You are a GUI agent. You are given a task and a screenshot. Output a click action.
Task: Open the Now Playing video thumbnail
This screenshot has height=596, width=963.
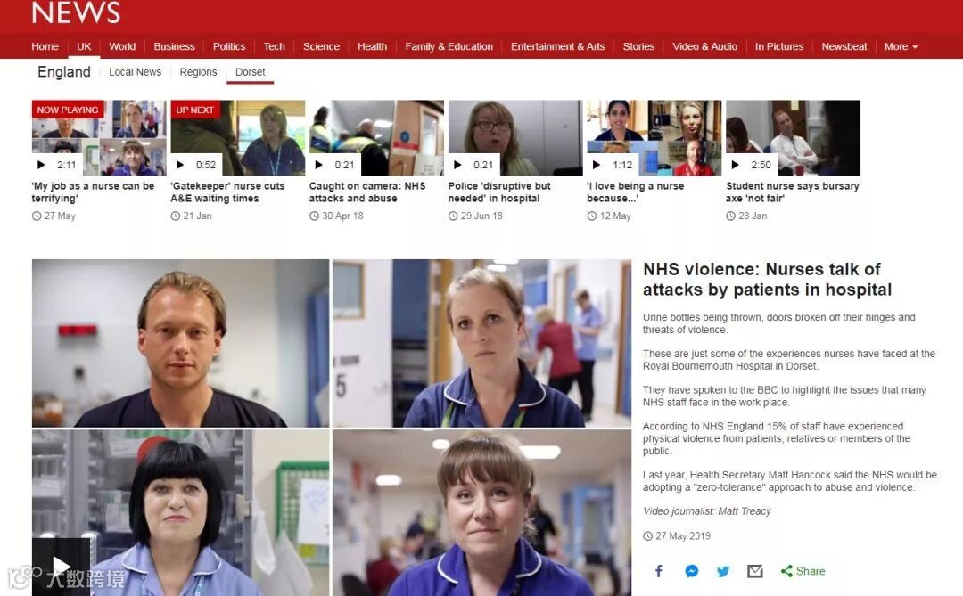pos(99,137)
